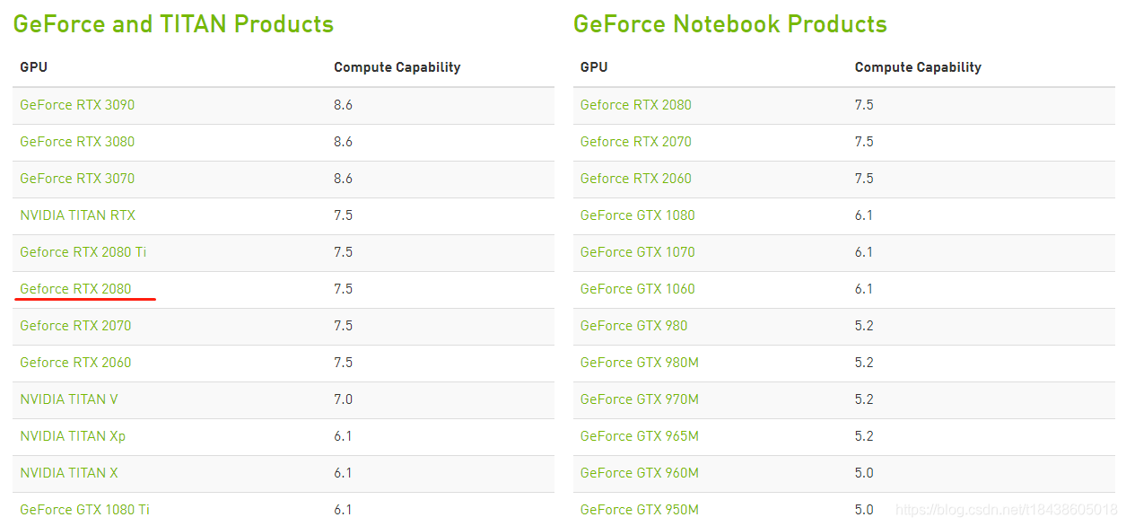Open the GeForce GTX 1060 notebook link
Image resolution: width=1126 pixels, height=526 pixels.
[638, 289]
